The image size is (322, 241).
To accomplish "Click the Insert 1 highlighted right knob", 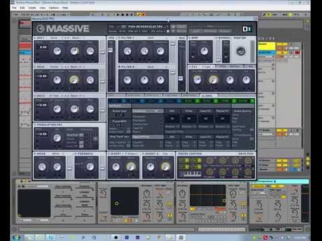I will [131, 167].
